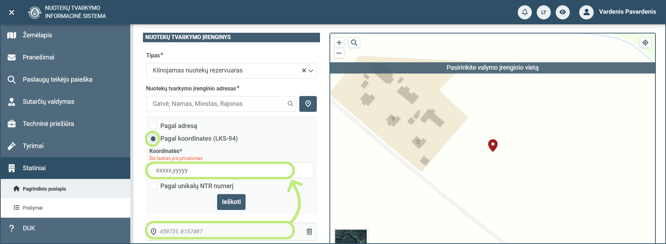Click the Pranešimai envelope icon
This screenshot has height=244, width=666.
click(x=12, y=57)
